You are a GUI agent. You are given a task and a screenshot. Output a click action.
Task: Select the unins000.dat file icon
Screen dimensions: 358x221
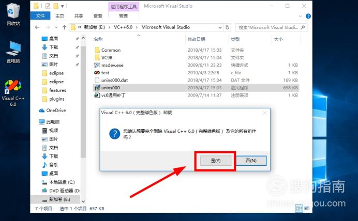coord(97,80)
